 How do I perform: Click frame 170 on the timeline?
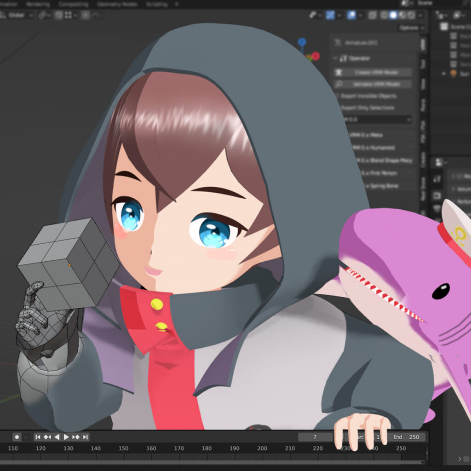pos(179,448)
